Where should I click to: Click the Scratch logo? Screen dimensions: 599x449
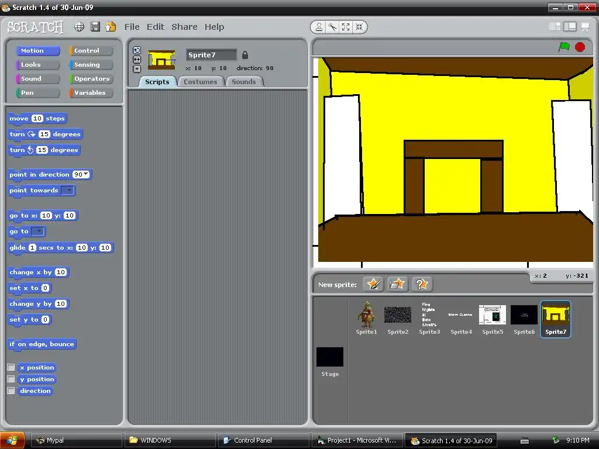tap(36, 27)
